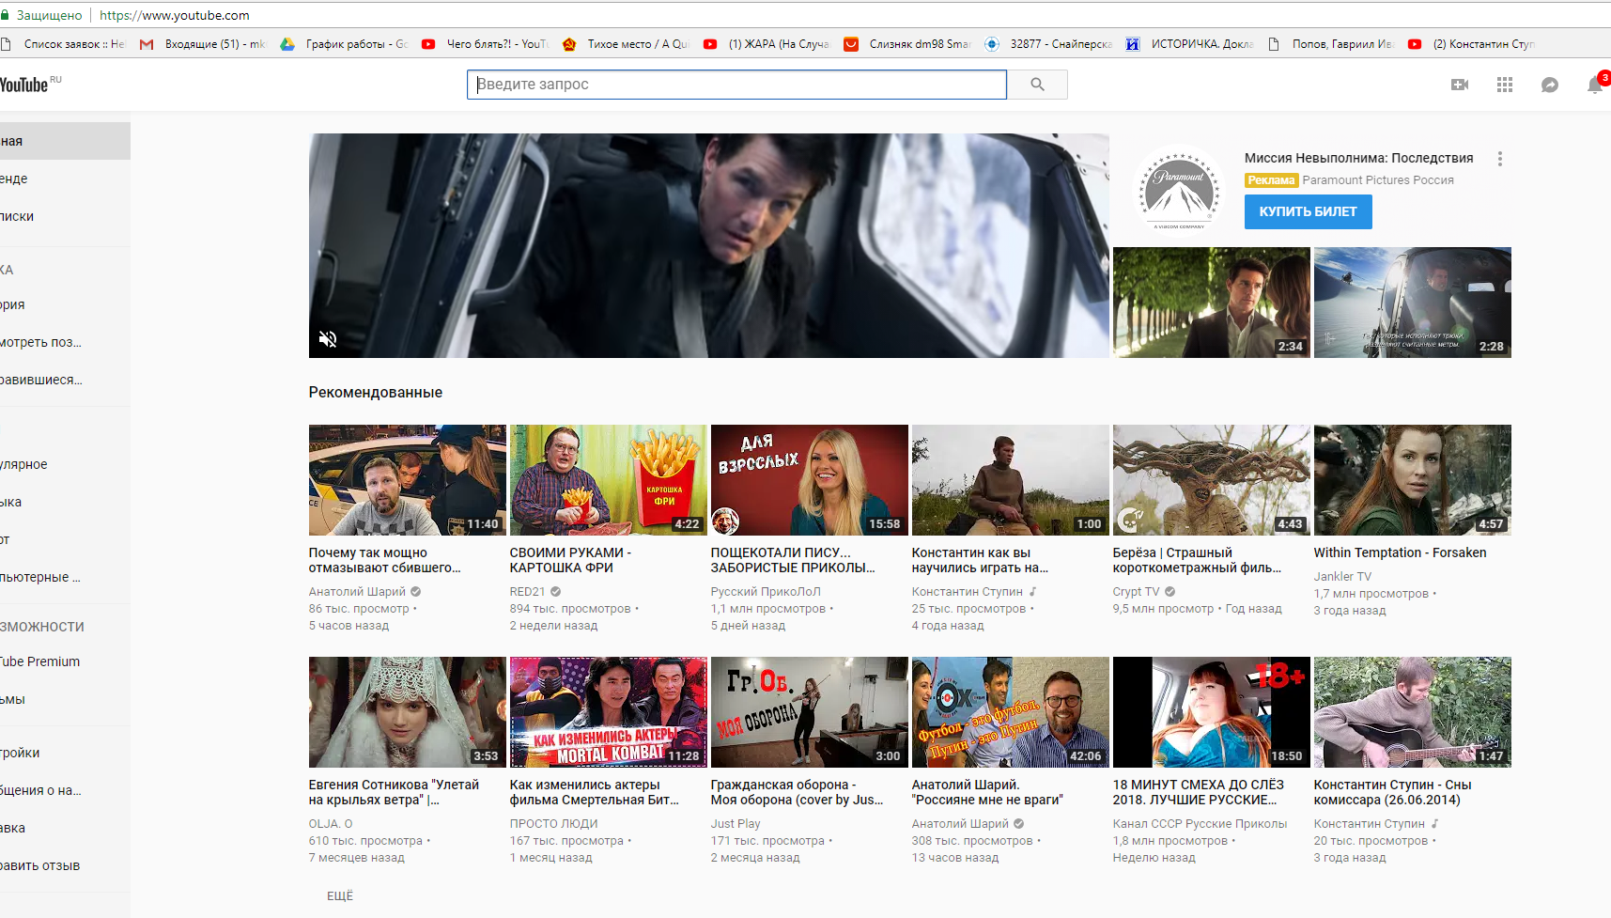Viewport: 1611px width, 918px height.
Task: Open the upload video camera icon
Action: coord(1460,85)
